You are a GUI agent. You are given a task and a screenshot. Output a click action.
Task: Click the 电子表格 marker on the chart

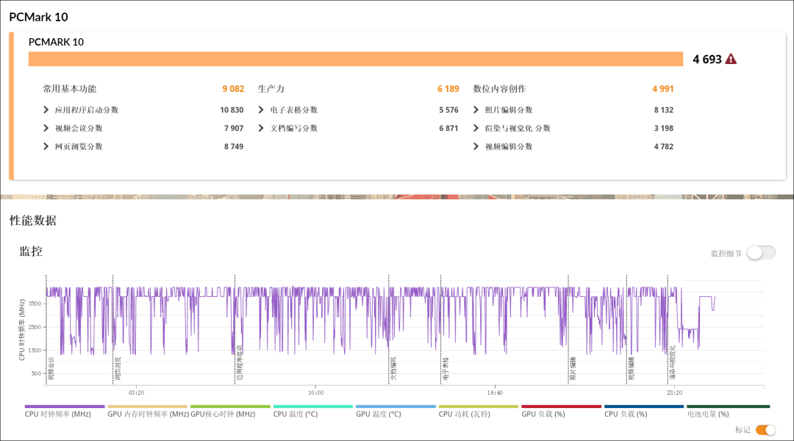tap(446, 368)
